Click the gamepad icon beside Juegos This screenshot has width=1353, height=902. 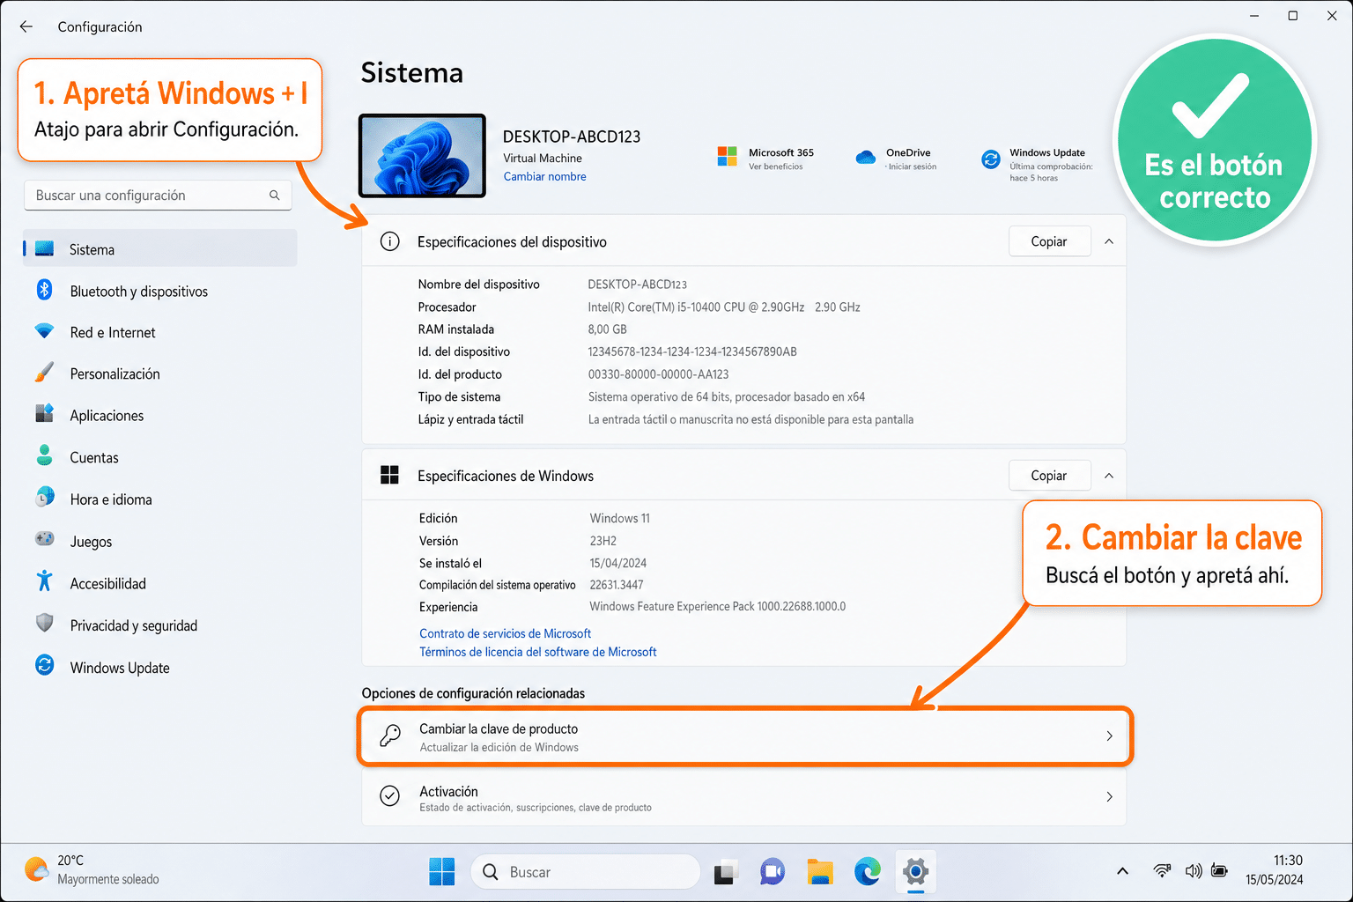coord(44,539)
